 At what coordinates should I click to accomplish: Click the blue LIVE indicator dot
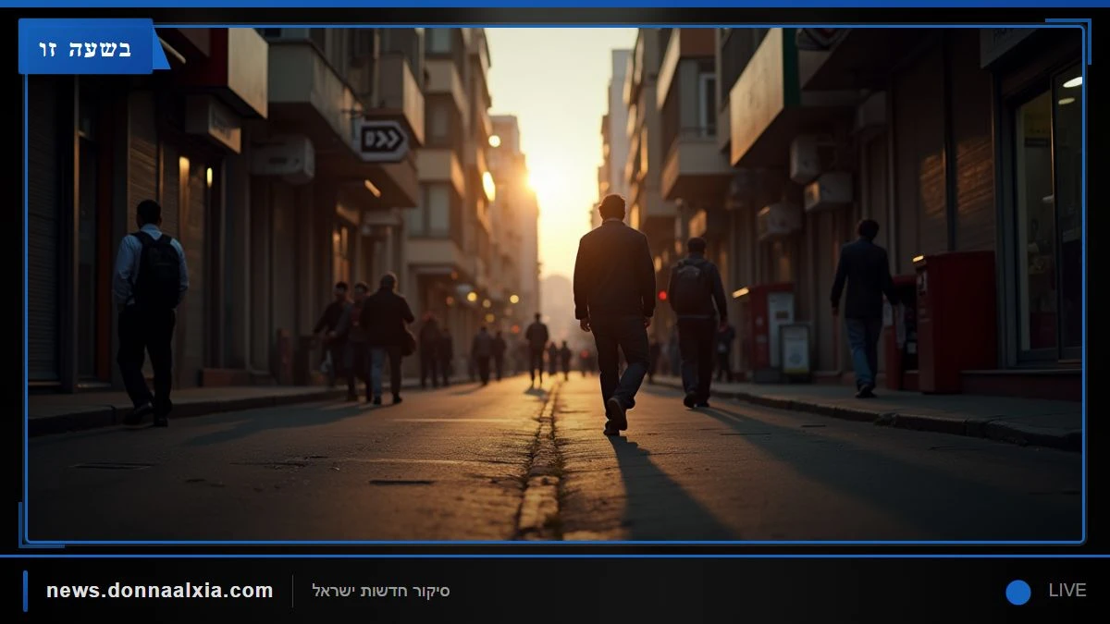tap(1018, 592)
